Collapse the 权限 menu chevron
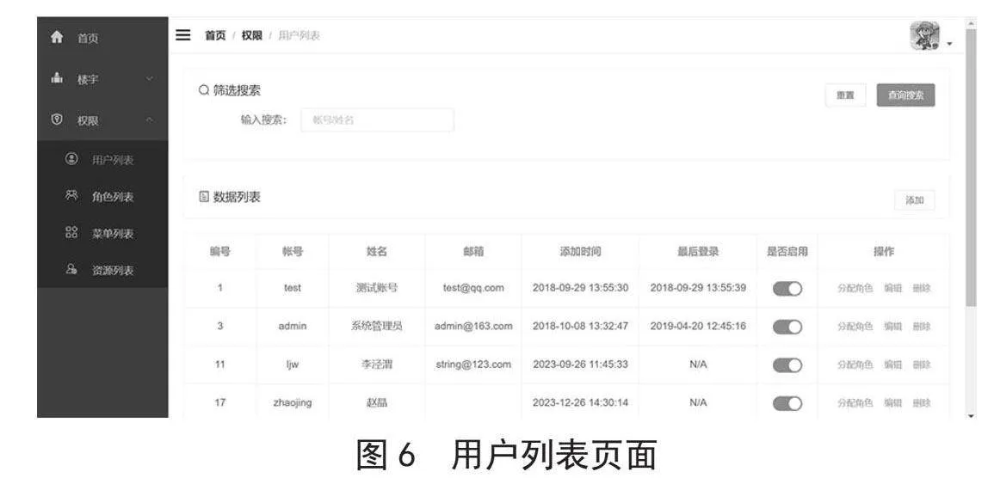 pyautogui.click(x=150, y=119)
